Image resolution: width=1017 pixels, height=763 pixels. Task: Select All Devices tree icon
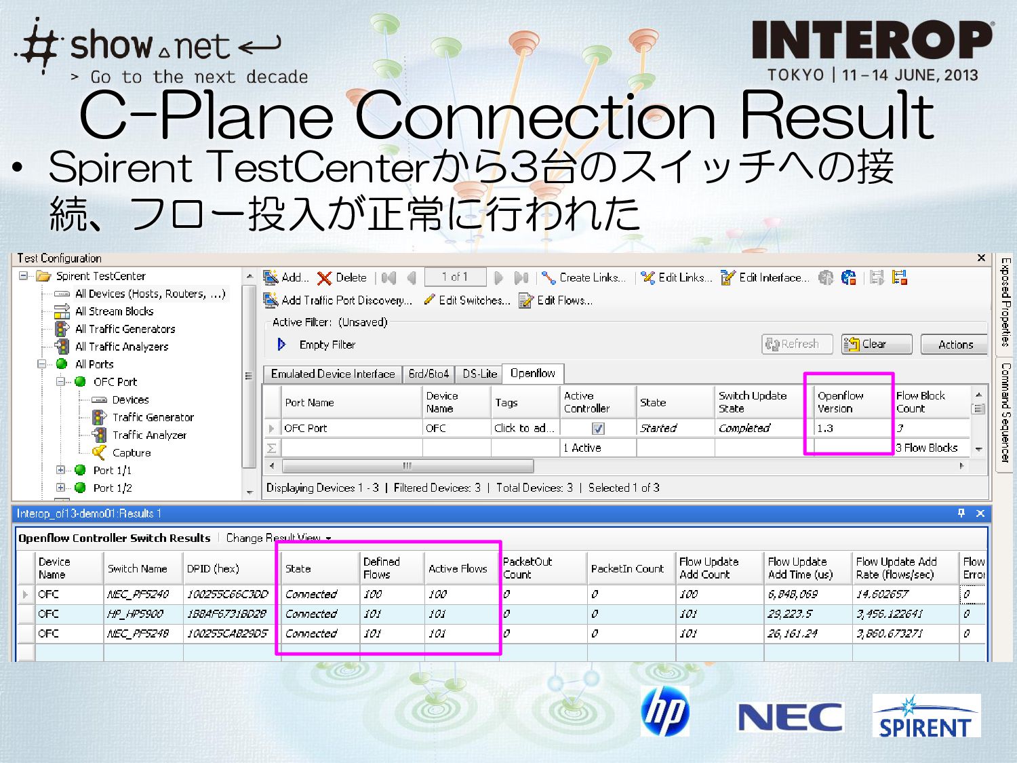62,294
